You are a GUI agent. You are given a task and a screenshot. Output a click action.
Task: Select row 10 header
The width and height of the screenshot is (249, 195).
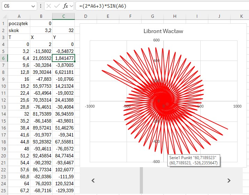pyautogui.click(x=4, y=86)
